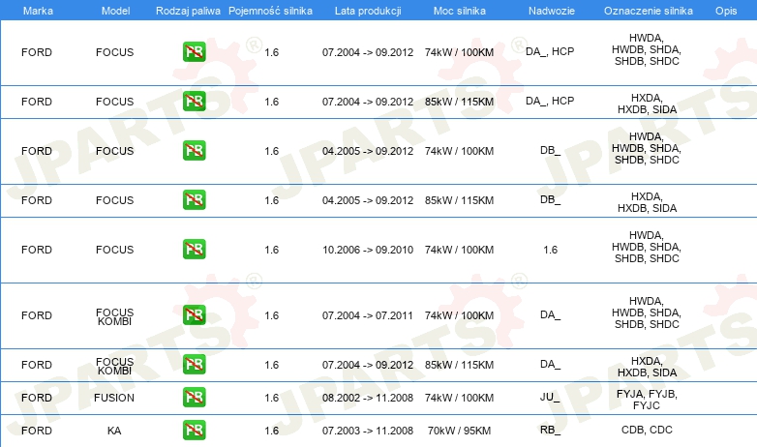Click the petrol fuel icon in the Focus 04.2005 85kW row
This screenshot has width=757, height=447.
pyautogui.click(x=194, y=199)
